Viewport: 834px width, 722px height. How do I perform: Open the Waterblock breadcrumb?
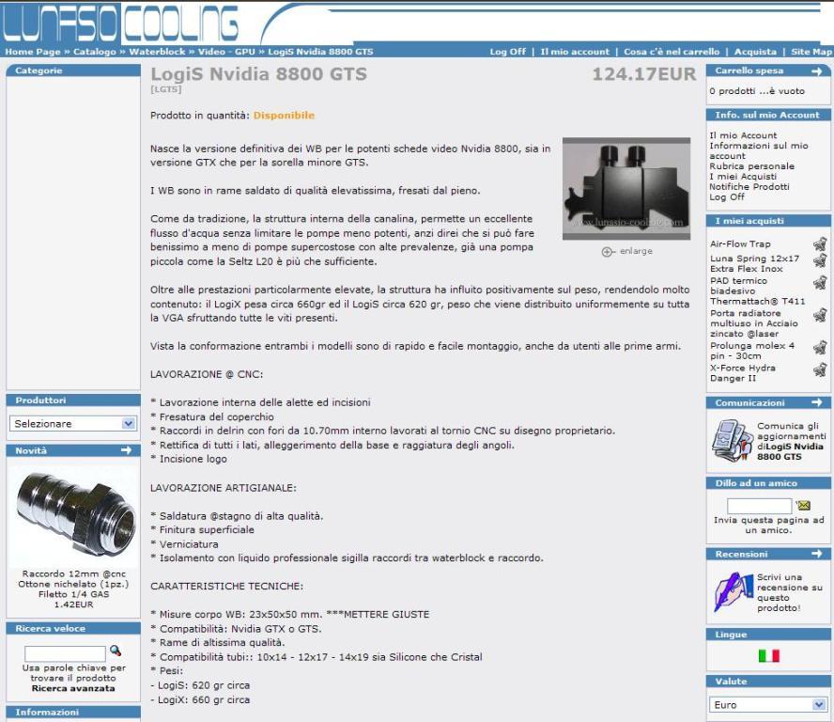pos(157,52)
